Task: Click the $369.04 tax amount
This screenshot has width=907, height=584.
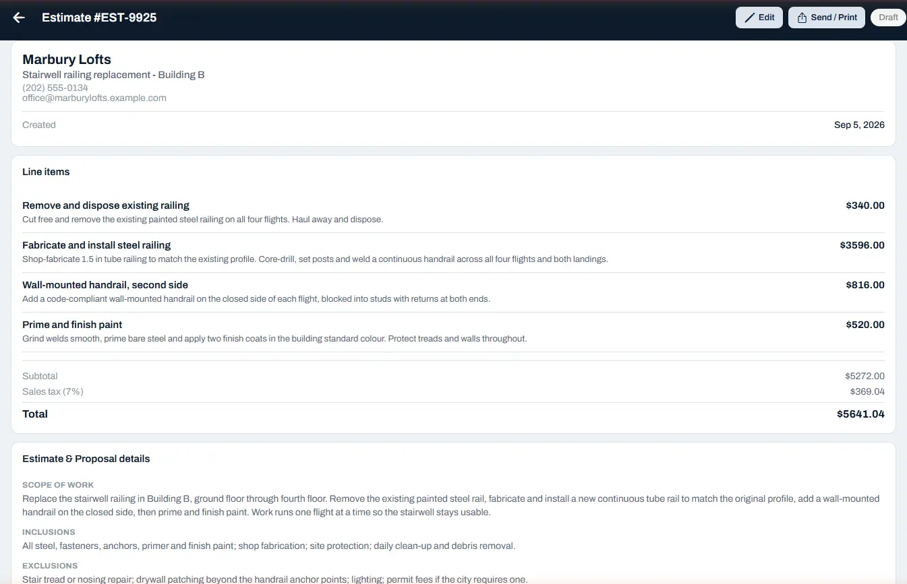Action: click(x=867, y=391)
